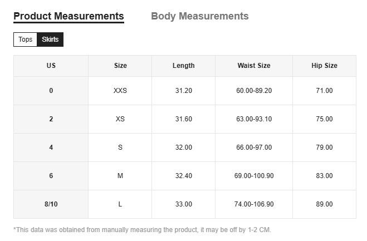Image resolution: width=367 pixels, height=241 pixels.
Task: Click the Length column header
Action: point(184,66)
